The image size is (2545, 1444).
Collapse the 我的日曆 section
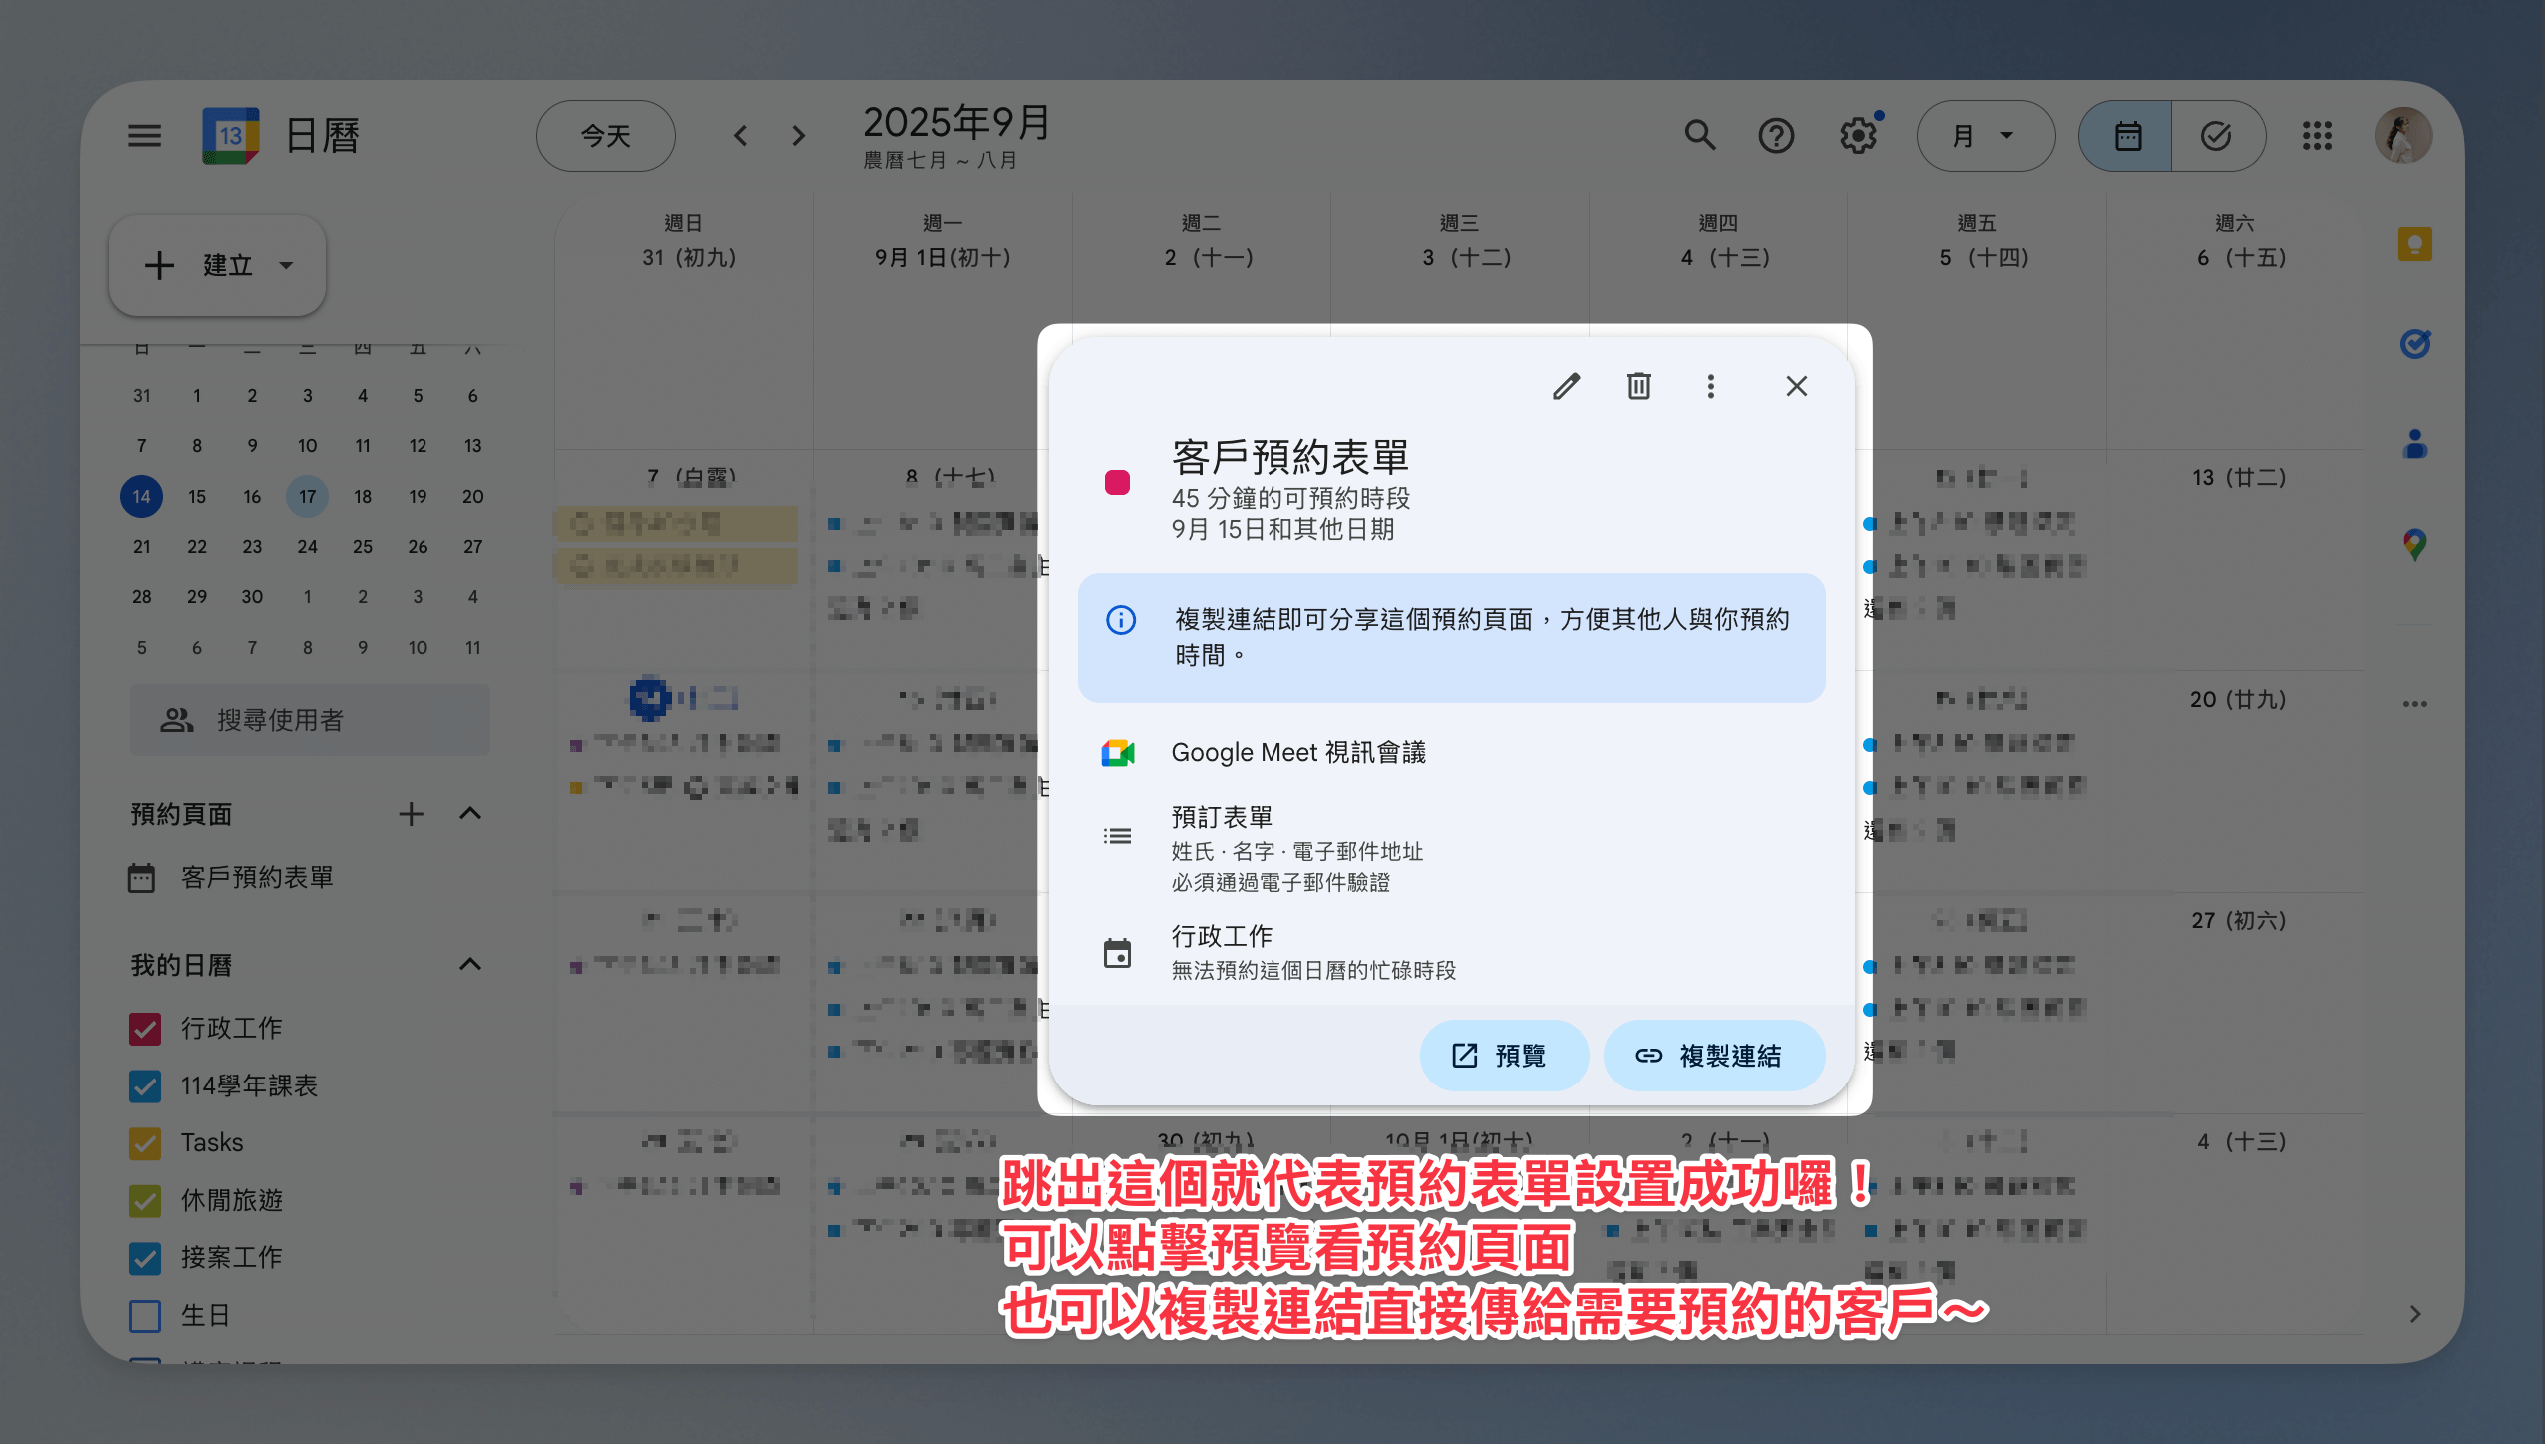click(470, 965)
